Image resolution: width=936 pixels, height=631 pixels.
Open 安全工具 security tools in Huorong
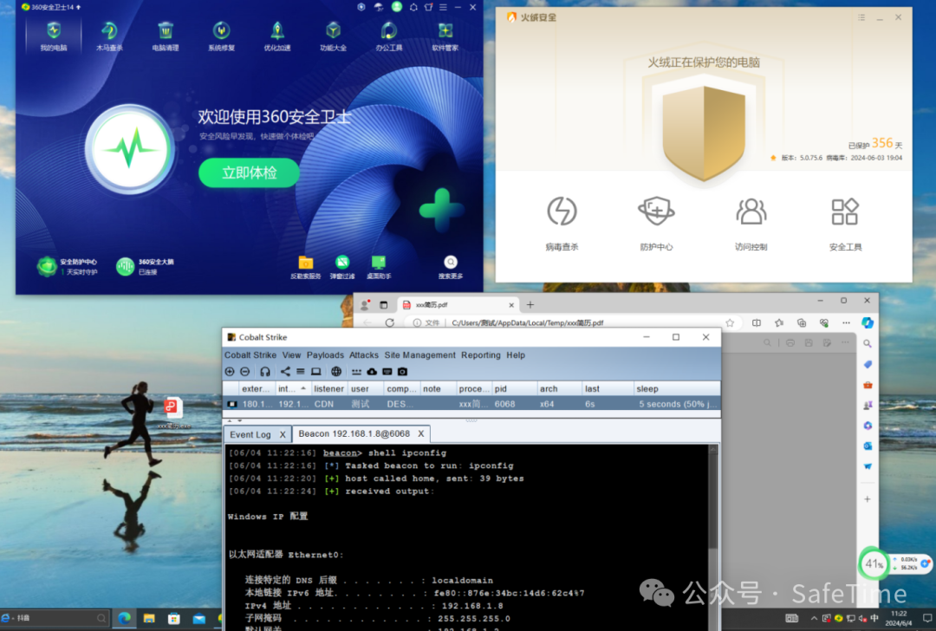tap(845, 224)
